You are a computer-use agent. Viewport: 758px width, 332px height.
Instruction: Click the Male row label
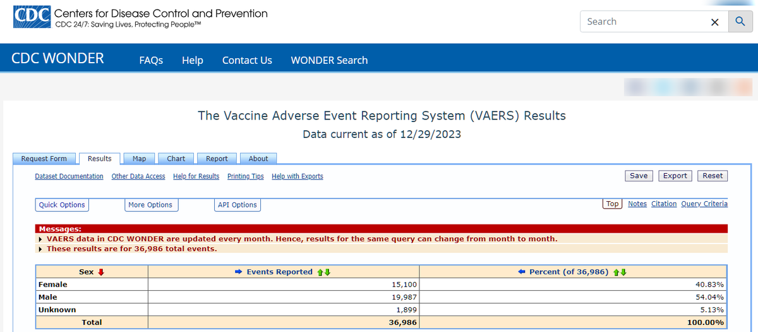point(48,297)
